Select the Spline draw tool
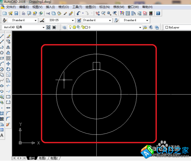 2,80
